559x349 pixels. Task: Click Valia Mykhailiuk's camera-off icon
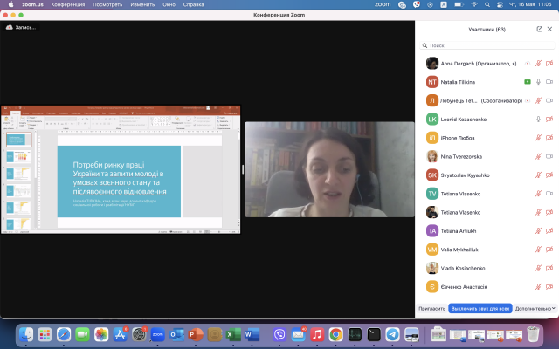(x=549, y=250)
